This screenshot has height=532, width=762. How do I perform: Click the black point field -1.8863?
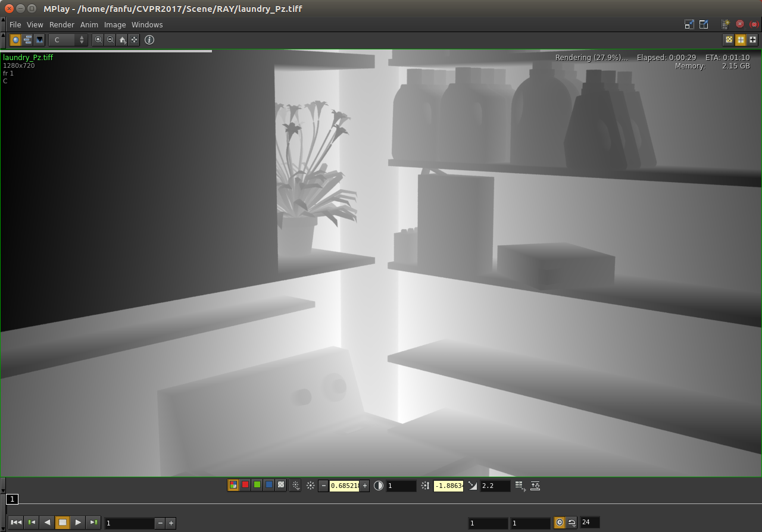[448, 486]
